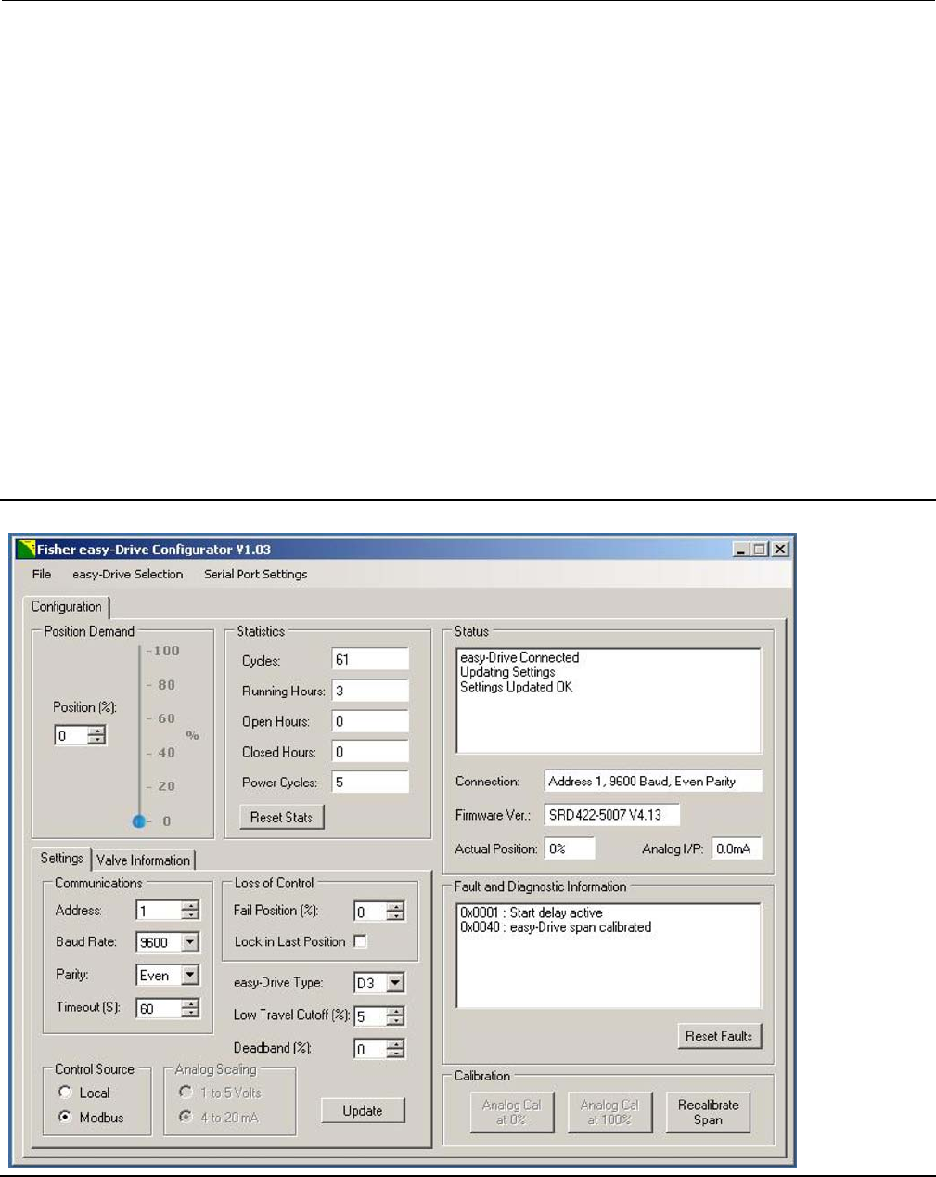Click the Recalibrate Span button
936x1177 pixels.
tap(708, 1112)
